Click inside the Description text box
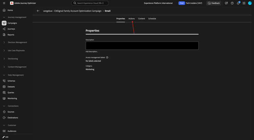Screen dimensions: 254x140 [142, 46]
